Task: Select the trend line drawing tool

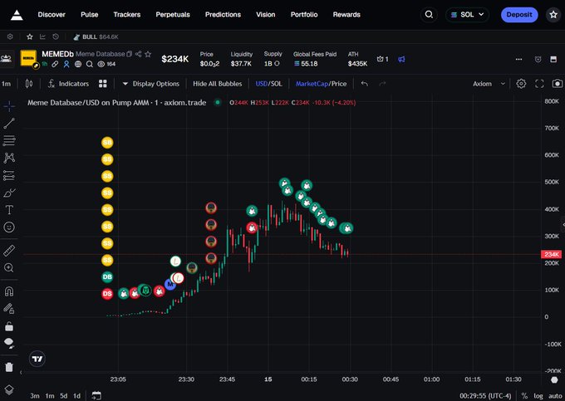Action: [x=9, y=123]
